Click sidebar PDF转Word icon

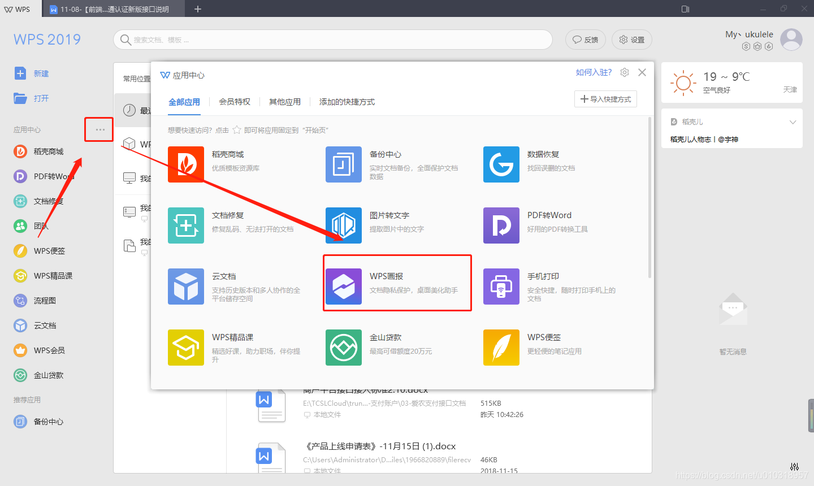(20, 176)
